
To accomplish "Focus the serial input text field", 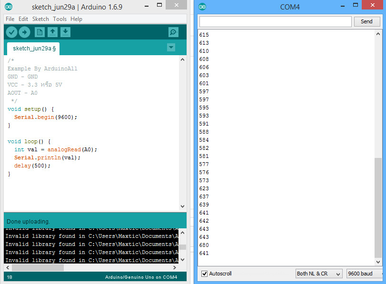I will [275, 21].
